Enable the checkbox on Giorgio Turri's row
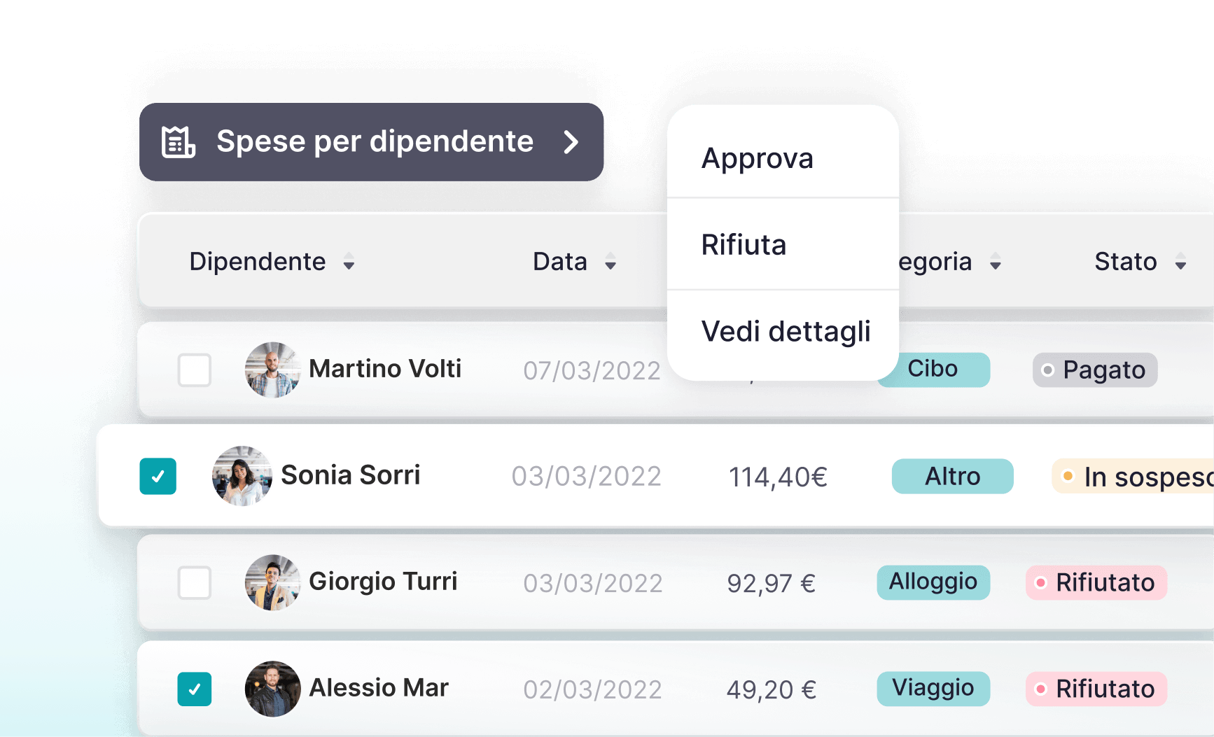The image size is (1214, 737). 194,582
